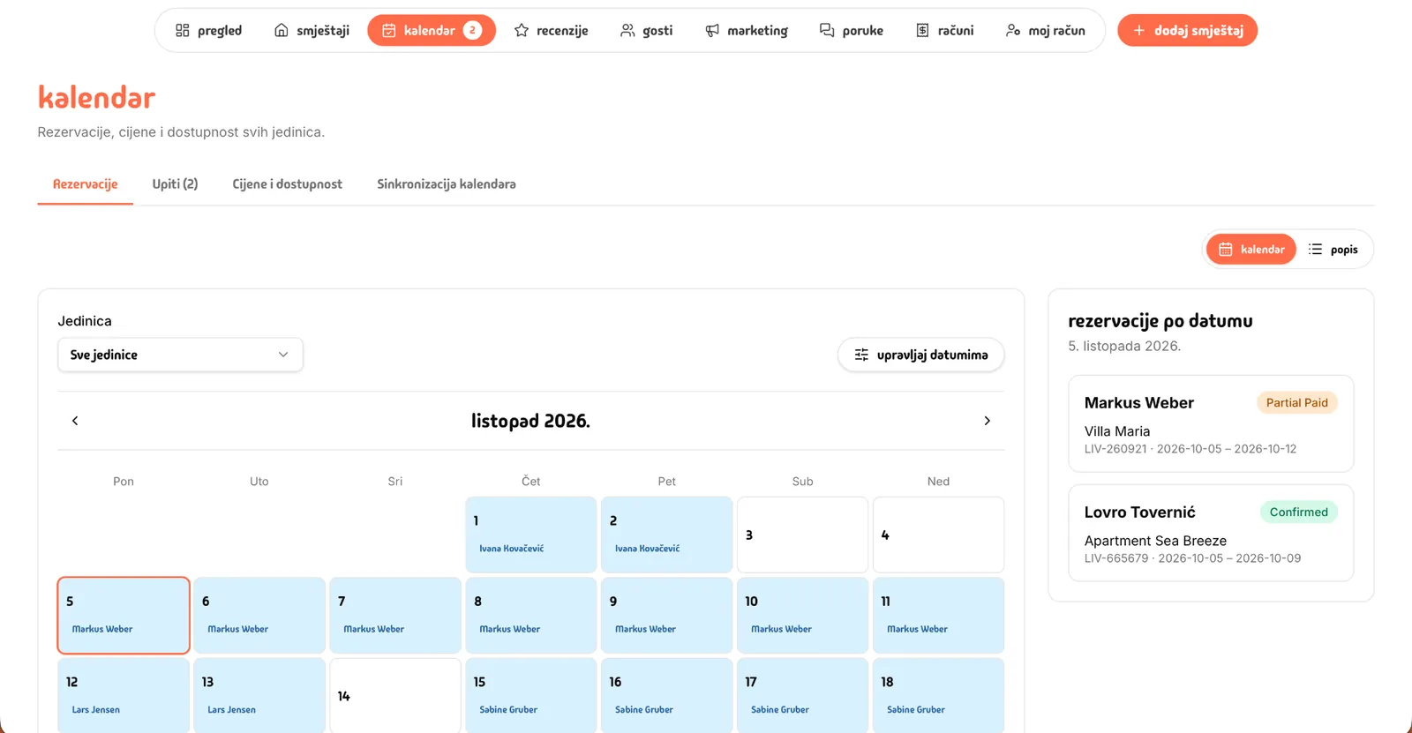Click the smještaji house icon
Viewport: 1412px width, 733px height.
[281, 30]
